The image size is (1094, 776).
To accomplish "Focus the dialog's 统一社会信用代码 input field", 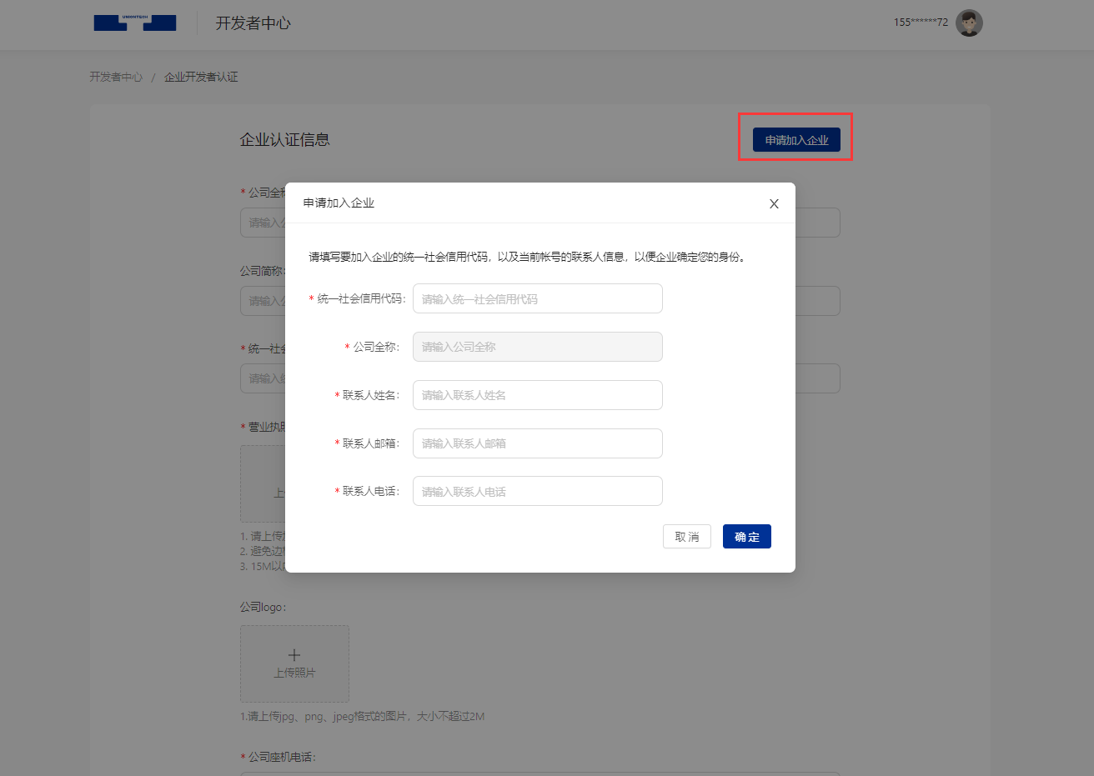I will pyautogui.click(x=537, y=298).
